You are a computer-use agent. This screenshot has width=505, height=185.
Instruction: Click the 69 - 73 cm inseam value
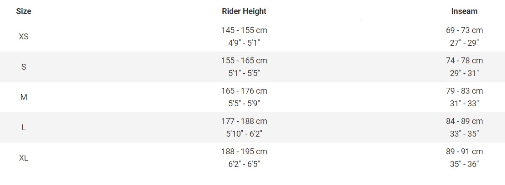[x=464, y=30]
